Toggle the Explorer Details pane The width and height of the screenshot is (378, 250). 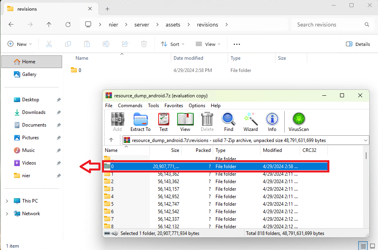click(358, 44)
